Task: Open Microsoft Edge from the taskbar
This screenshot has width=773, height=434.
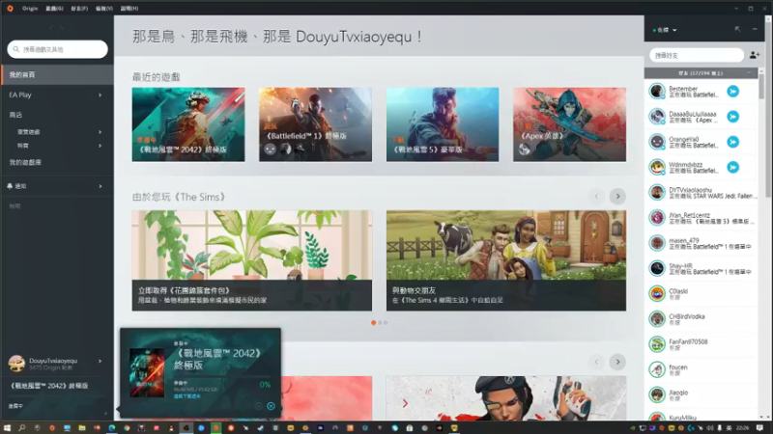Action: 112,428
